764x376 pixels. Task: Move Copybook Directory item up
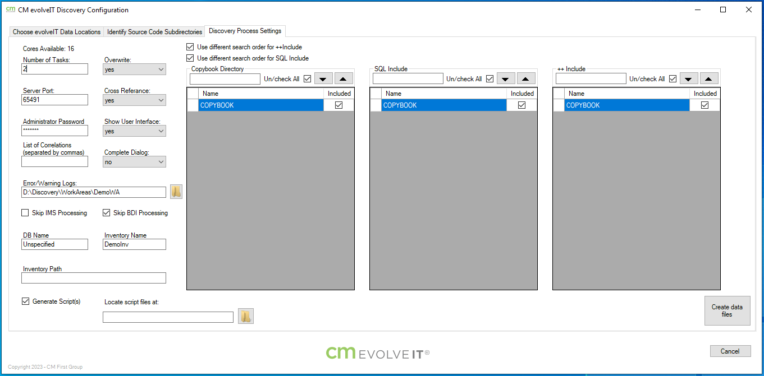tap(344, 79)
